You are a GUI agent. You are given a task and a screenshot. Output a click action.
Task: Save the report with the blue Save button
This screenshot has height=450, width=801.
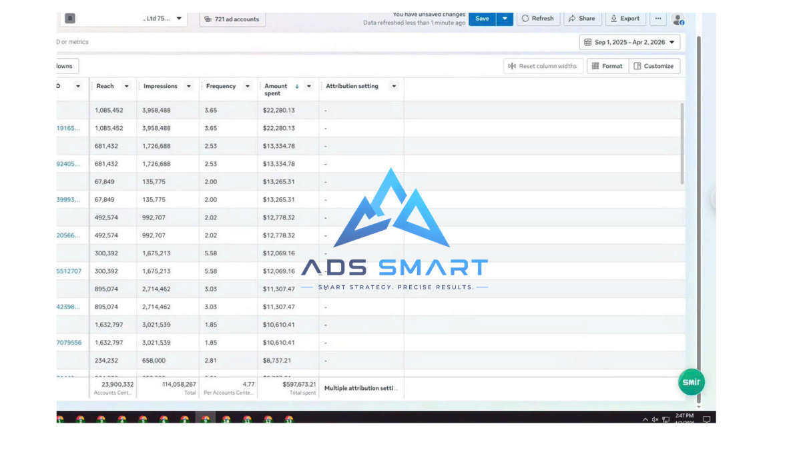pos(482,19)
